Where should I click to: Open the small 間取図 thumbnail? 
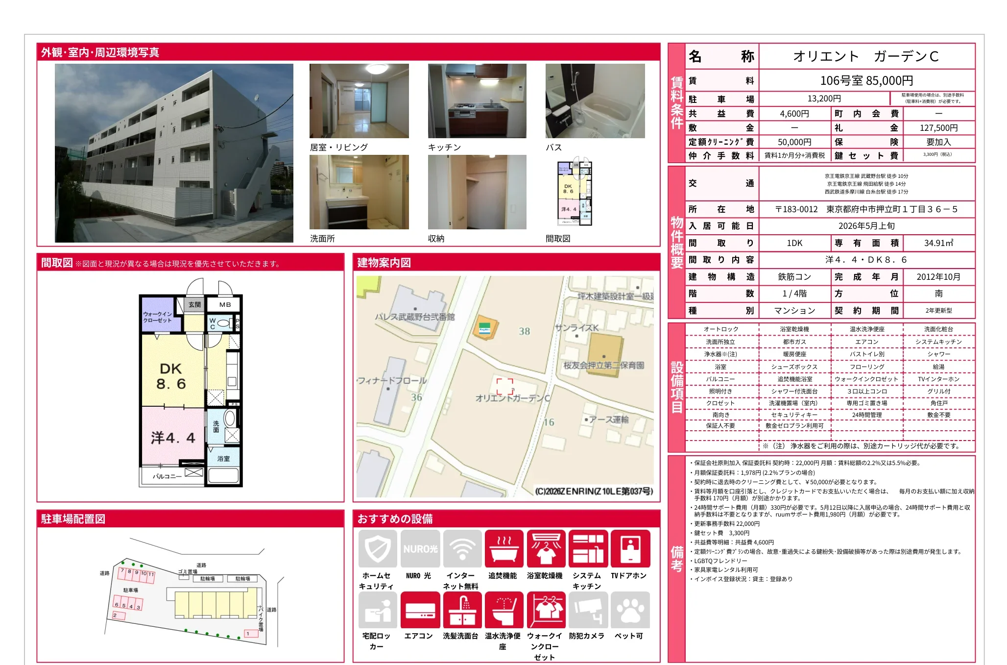click(575, 192)
